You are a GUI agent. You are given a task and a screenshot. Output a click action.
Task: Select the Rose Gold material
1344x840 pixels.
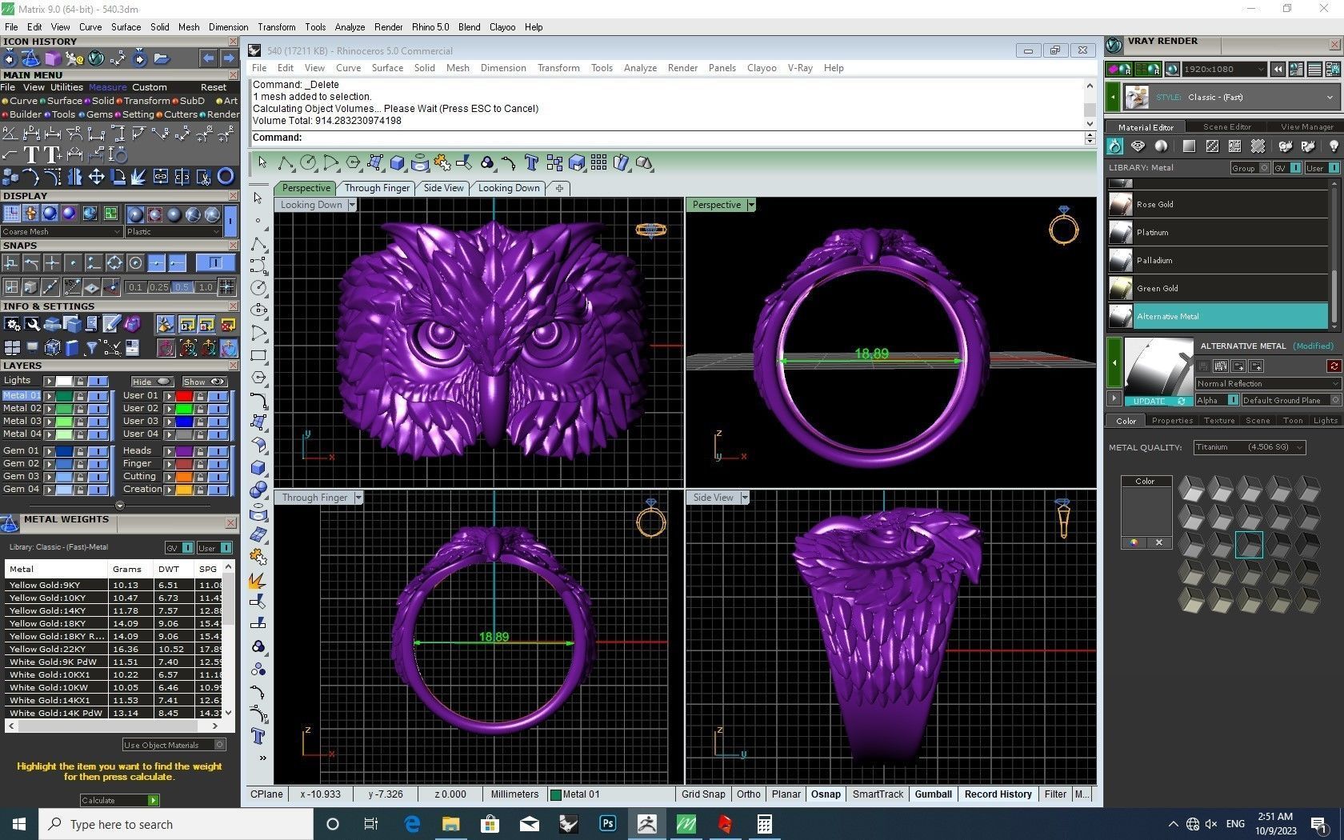[1218, 204]
